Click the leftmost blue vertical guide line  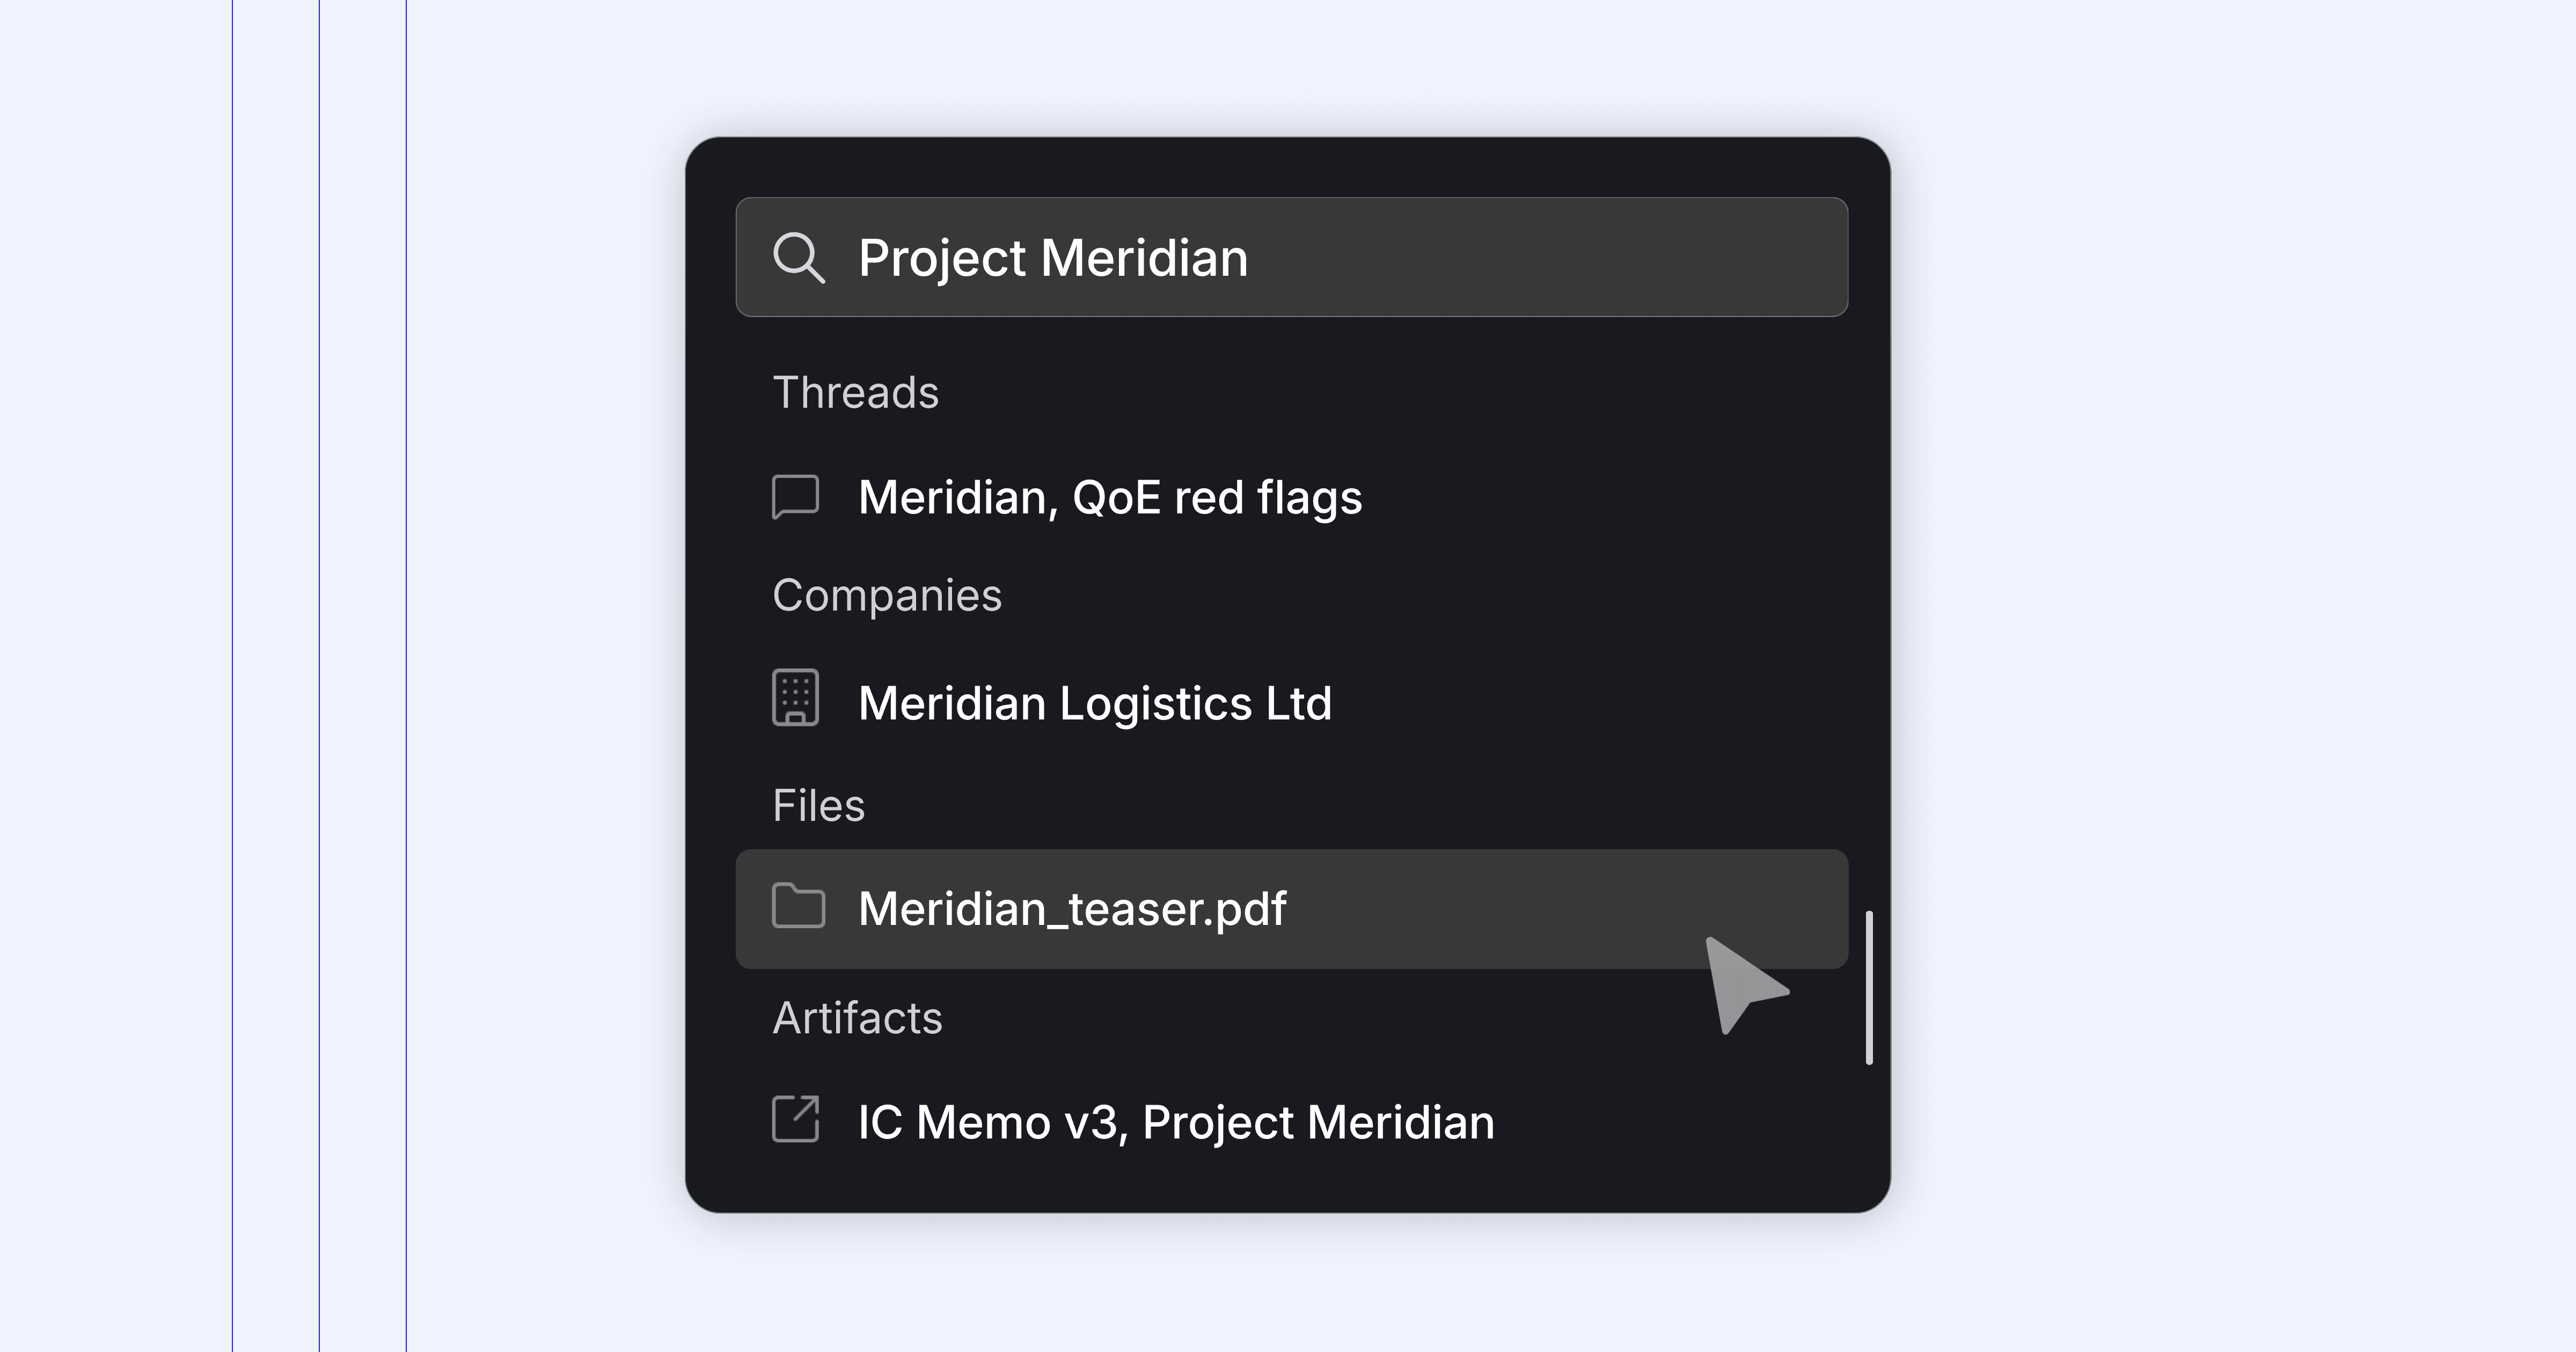[x=232, y=676]
